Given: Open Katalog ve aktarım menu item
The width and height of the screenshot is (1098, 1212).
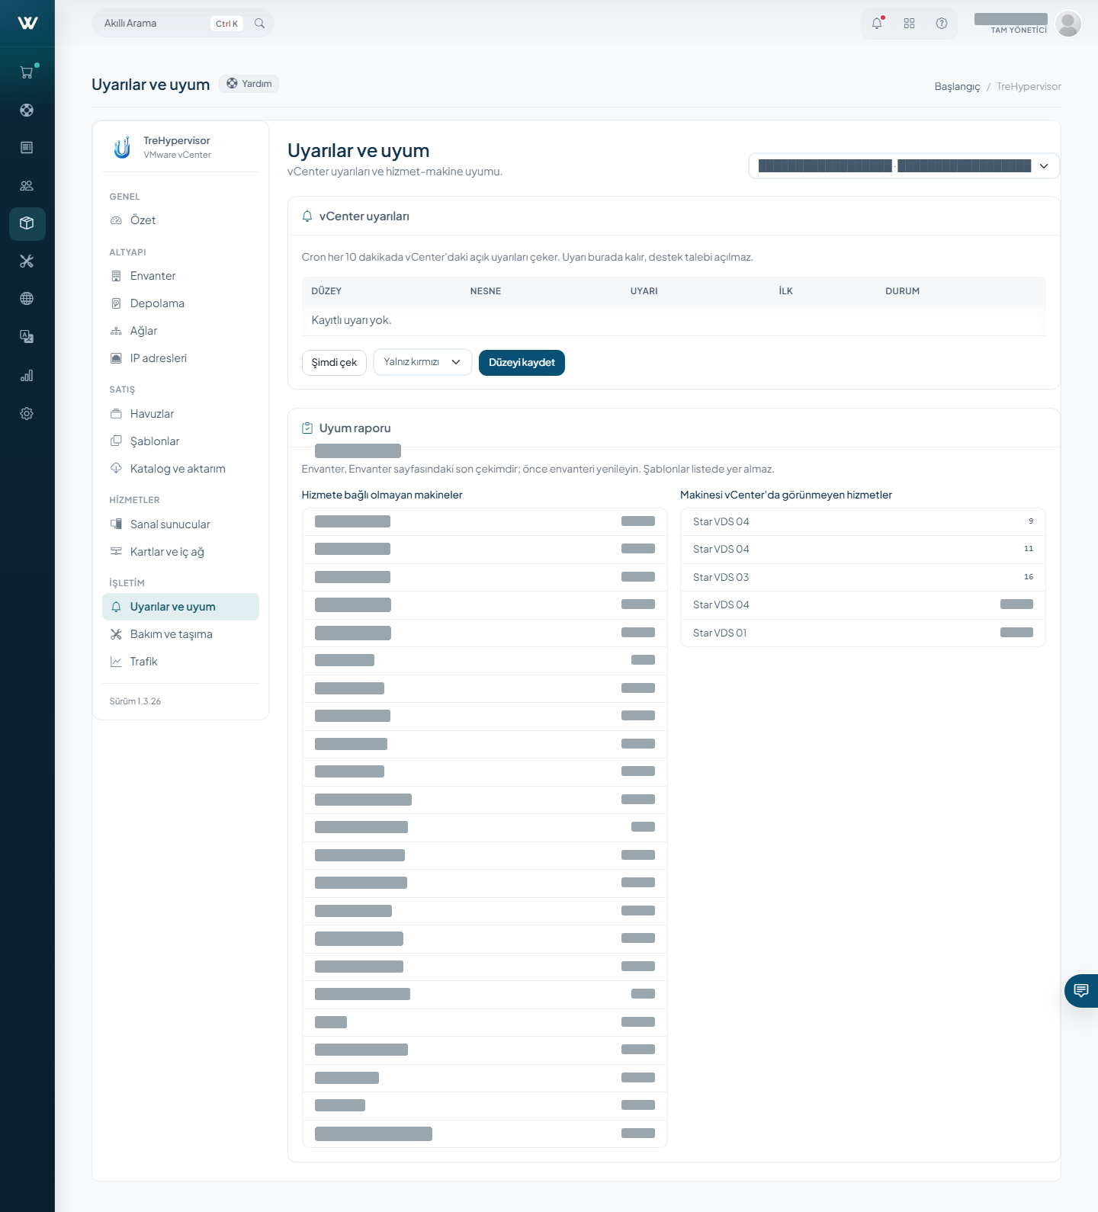Looking at the screenshot, I should tap(181, 469).
